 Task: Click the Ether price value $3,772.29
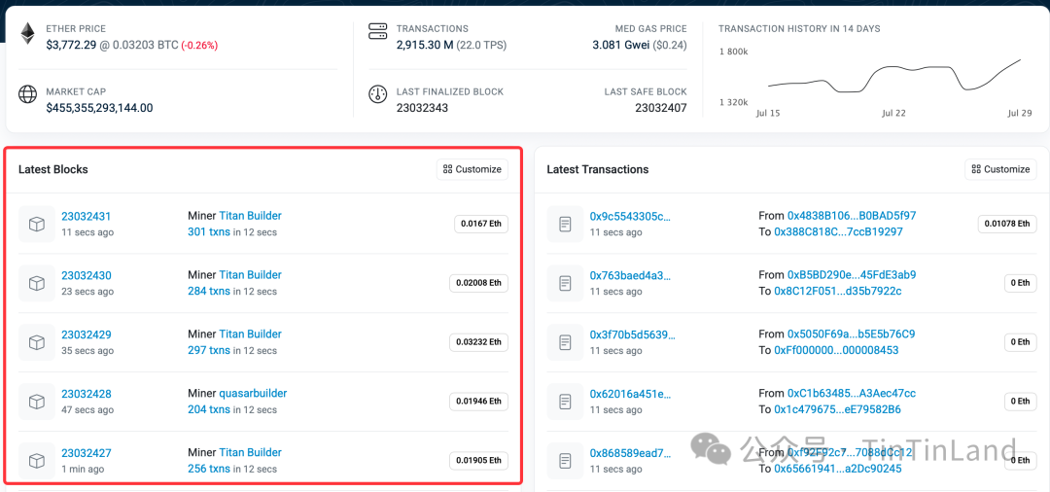point(71,45)
